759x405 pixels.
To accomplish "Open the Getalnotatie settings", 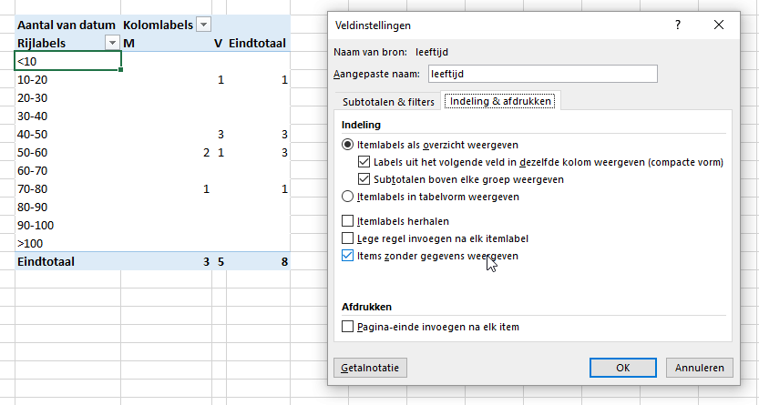I will click(372, 368).
